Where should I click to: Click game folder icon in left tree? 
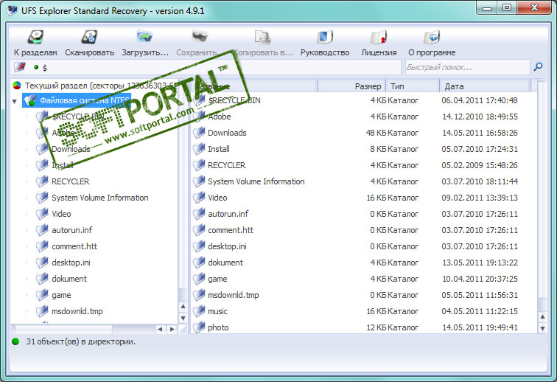[42, 295]
